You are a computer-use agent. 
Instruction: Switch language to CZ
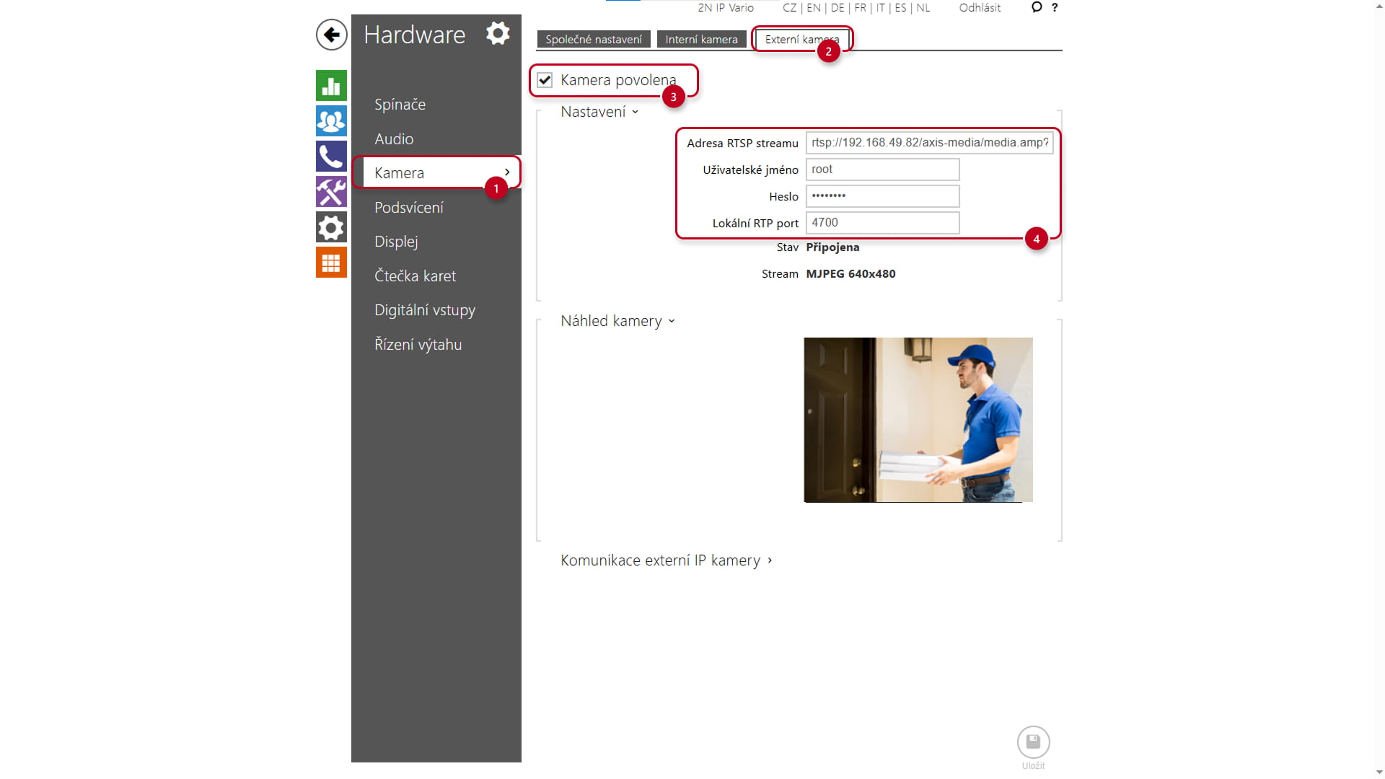(789, 8)
